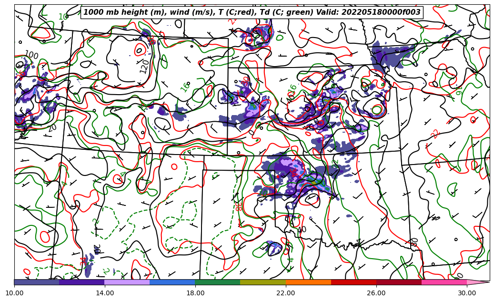Pick the blue 16–18 colorbar segment

coord(172,282)
